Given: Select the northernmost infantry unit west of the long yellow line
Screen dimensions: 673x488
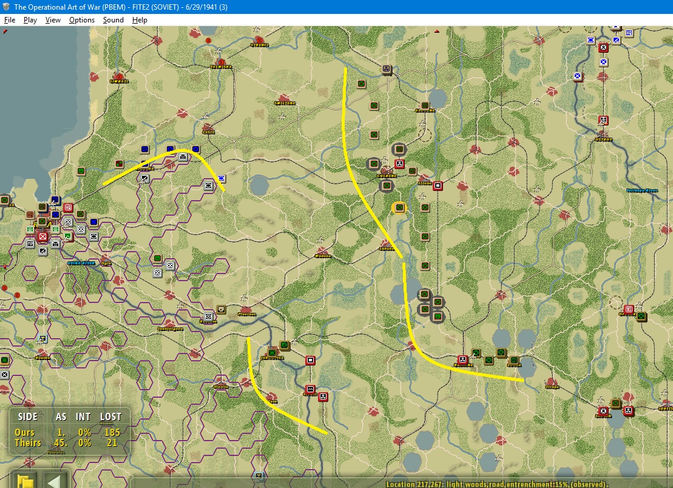Looking at the screenshot, I should coord(362,84).
